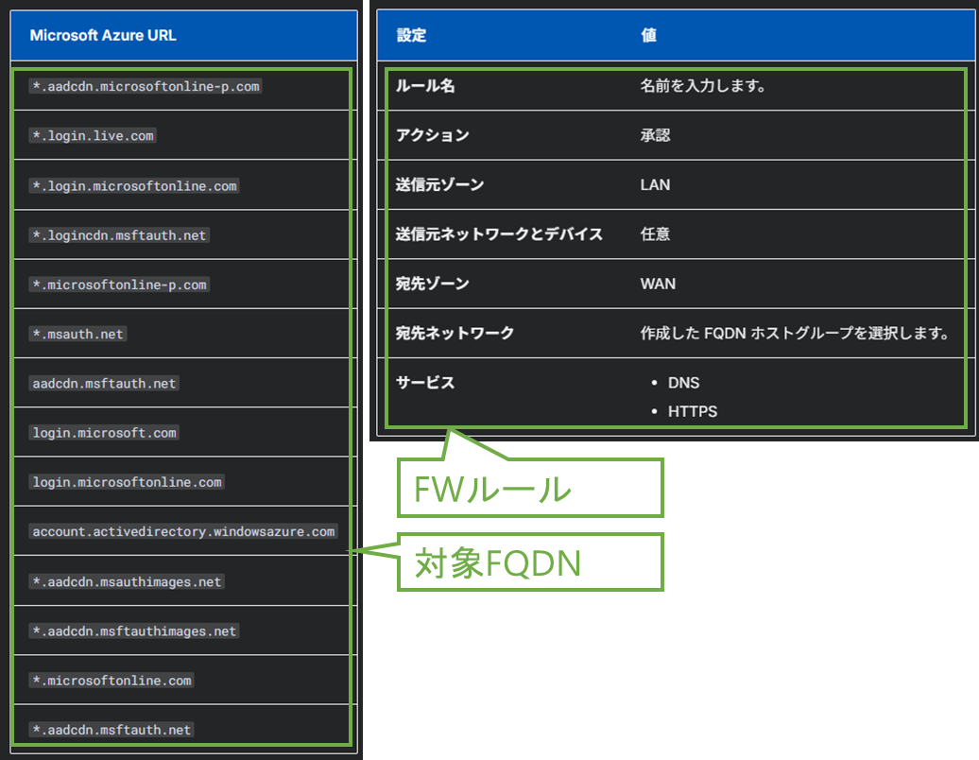Select account.activedirectory.windowsazure.com entry
Viewport: 979px width, 760px height.
point(183,531)
